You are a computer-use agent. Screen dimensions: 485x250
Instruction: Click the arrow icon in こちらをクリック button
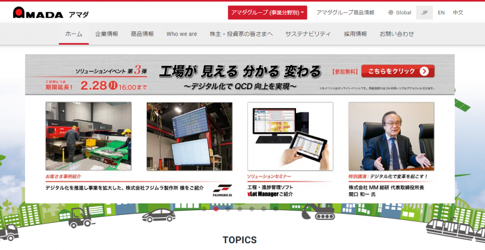pos(424,72)
